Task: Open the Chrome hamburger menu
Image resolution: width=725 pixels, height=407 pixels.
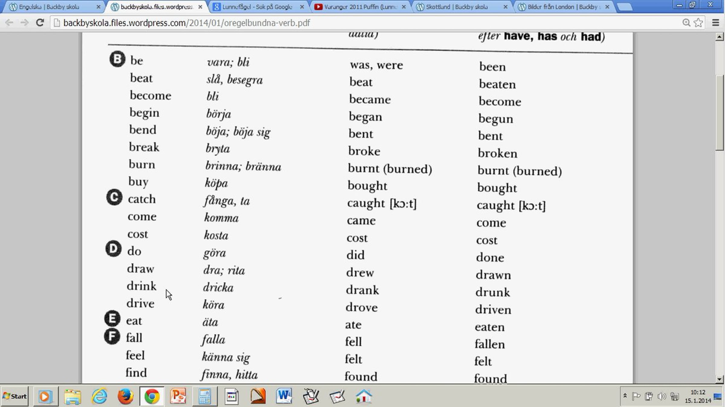Action: tap(716, 23)
